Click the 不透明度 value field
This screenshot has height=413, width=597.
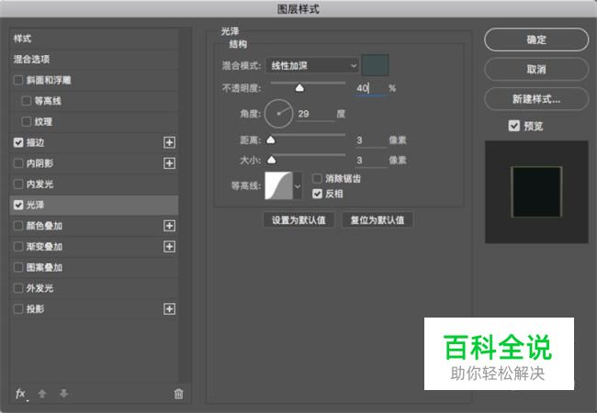[x=370, y=88]
